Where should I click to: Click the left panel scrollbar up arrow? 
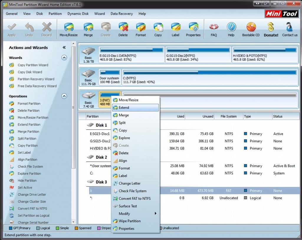point(73,44)
